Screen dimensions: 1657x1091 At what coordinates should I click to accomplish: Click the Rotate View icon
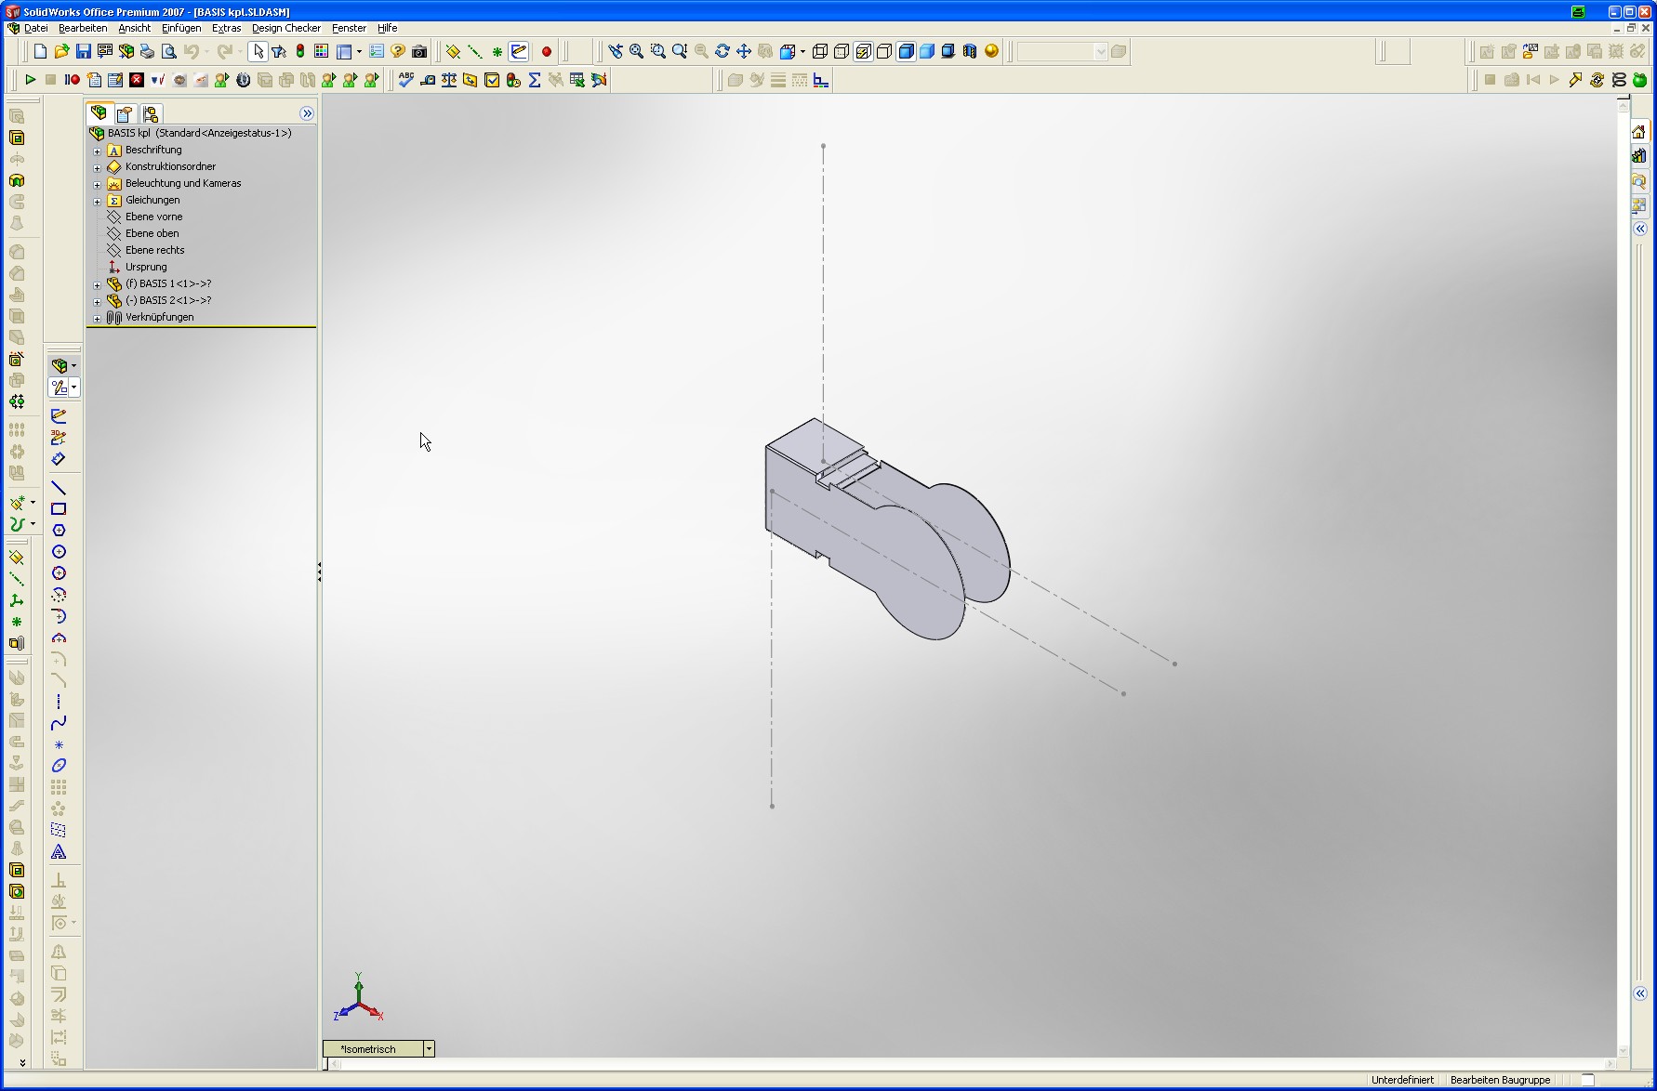[x=722, y=52]
